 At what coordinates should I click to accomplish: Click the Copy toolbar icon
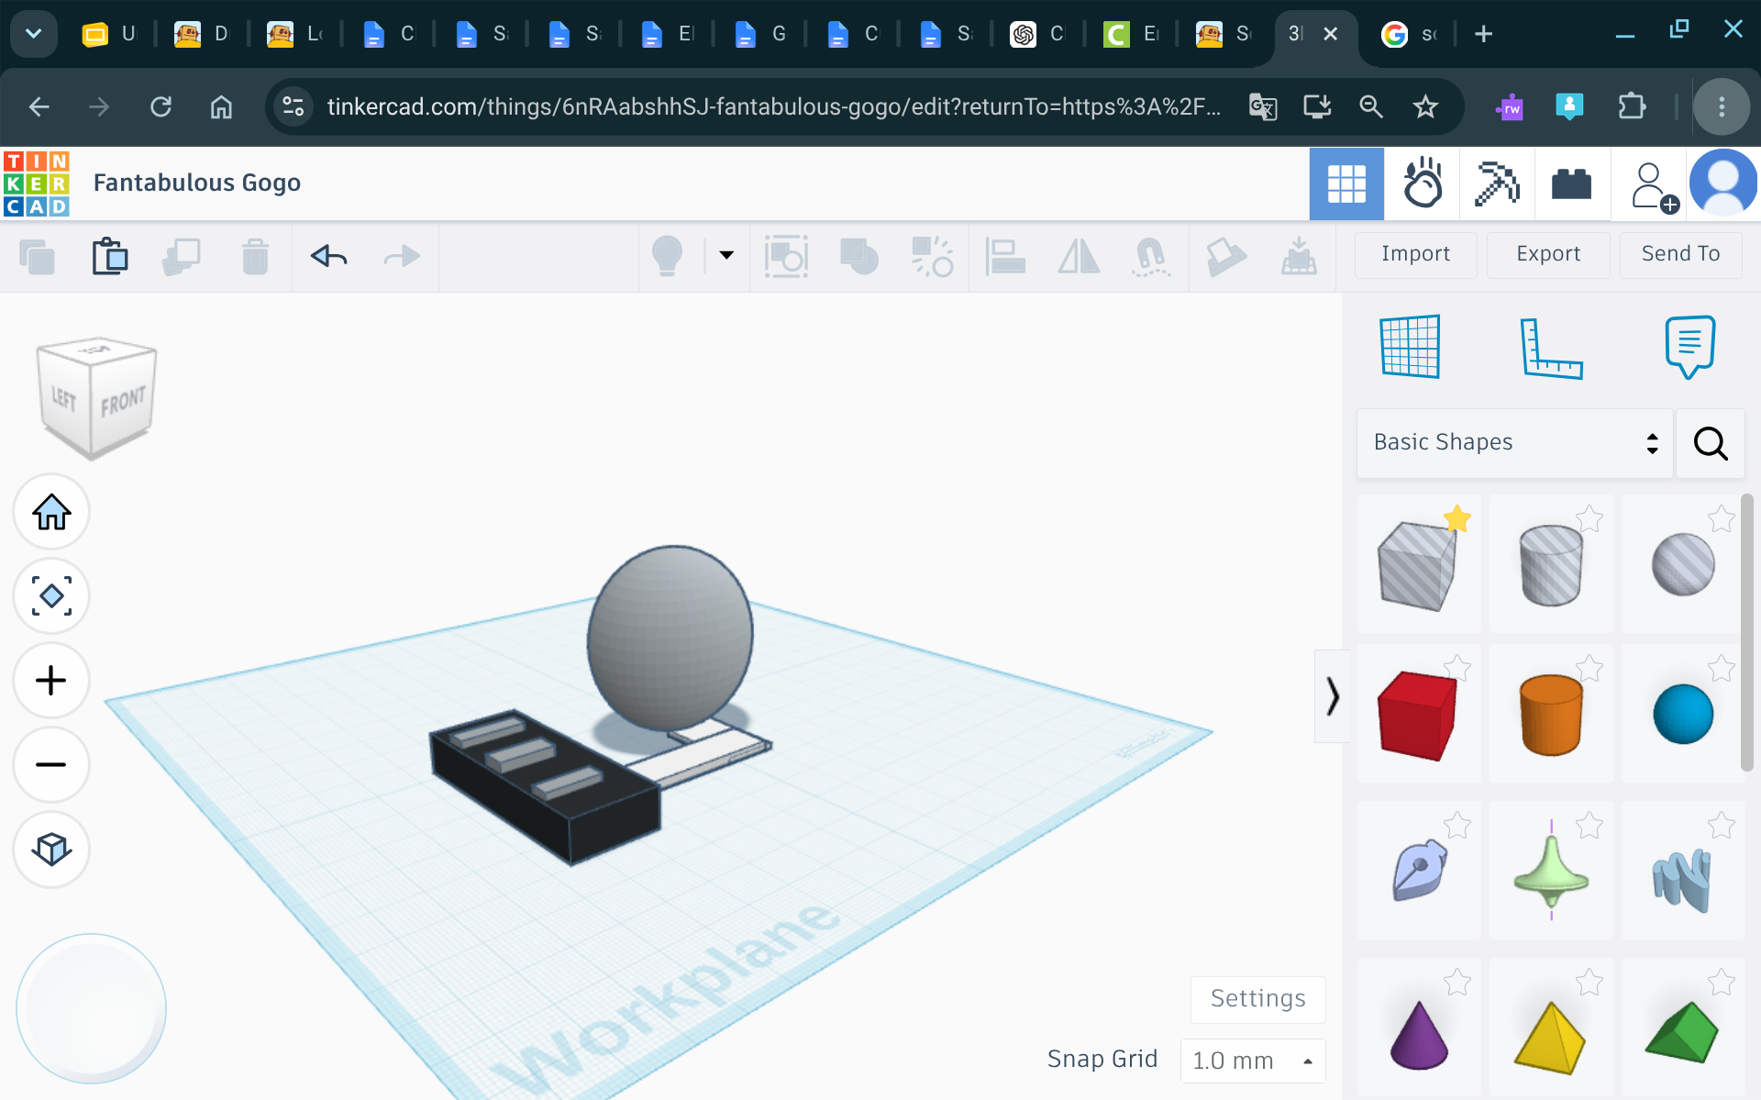coord(37,256)
